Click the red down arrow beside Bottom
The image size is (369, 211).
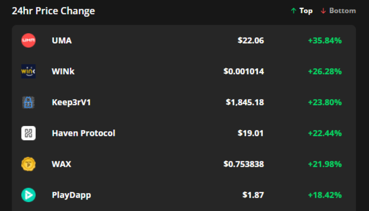(x=323, y=11)
